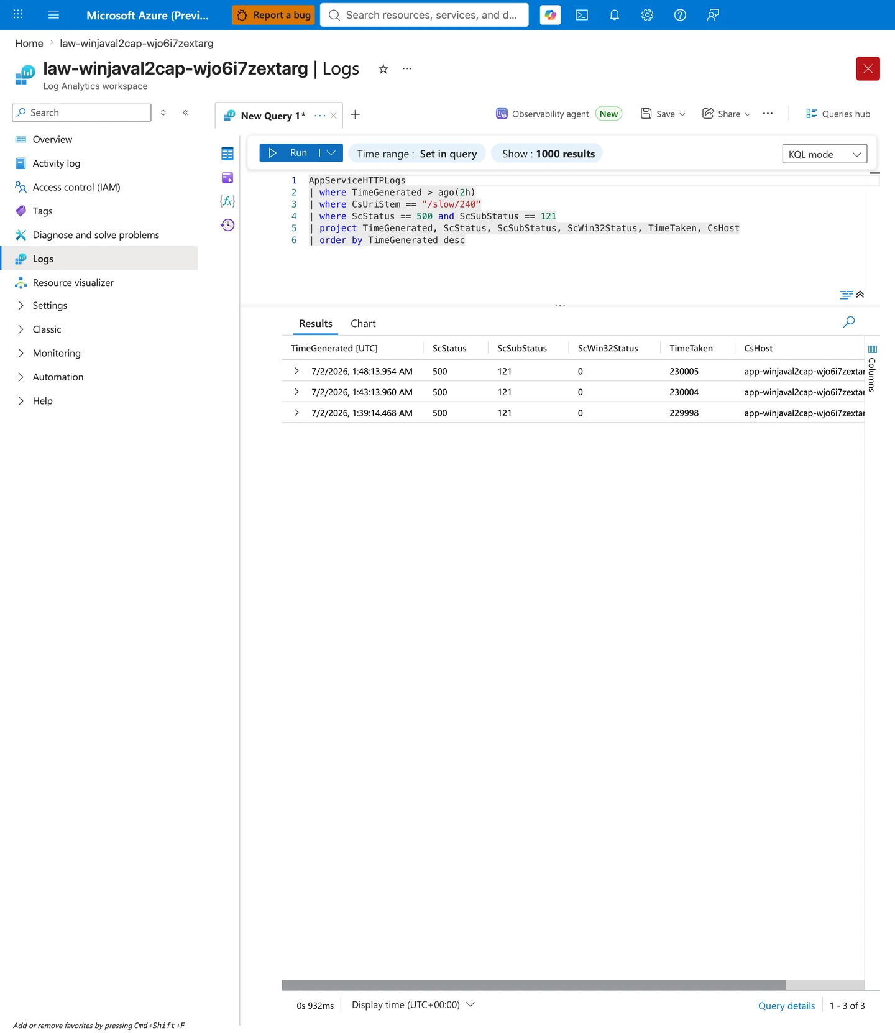The height and width of the screenshot is (1033, 895).
Task: Open the KQL mode dropdown
Action: pos(824,154)
